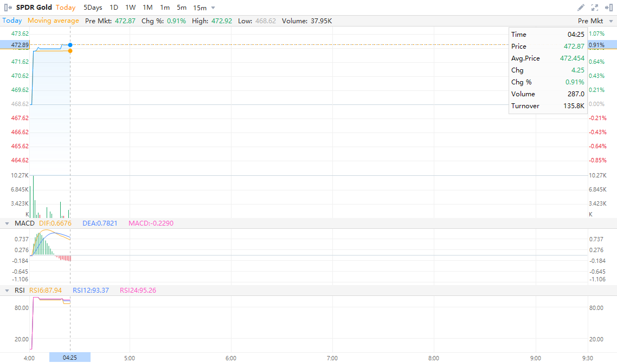Screen dimensions: 617x363
Task: Select the 1W timeframe tab
Action: tap(131, 8)
